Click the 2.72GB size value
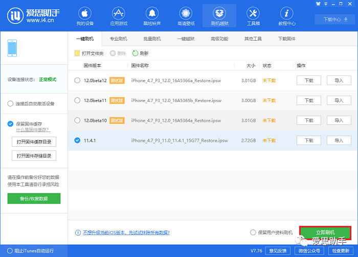 (249, 140)
